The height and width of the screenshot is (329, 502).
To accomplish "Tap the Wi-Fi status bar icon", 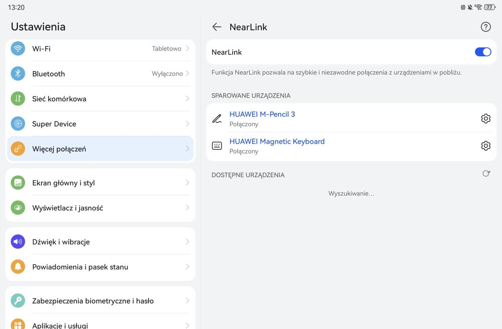I will tap(478, 7).
